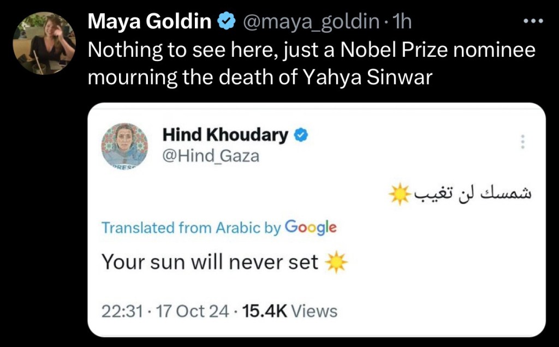The height and width of the screenshot is (347, 559).
Task: Click the Hind Khoudary name in quoted post
Action: point(225,135)
